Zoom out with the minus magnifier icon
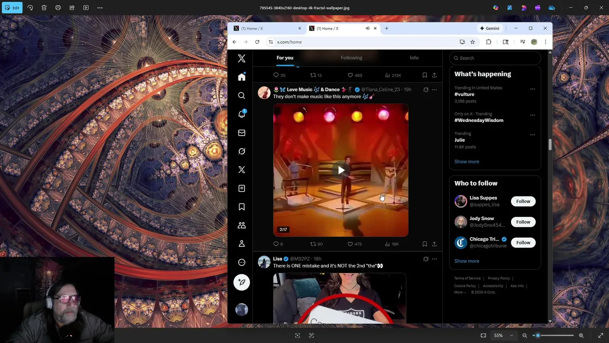Image resolution: width=609 pixels, height=343 pixels. click(x=525, y=335)
